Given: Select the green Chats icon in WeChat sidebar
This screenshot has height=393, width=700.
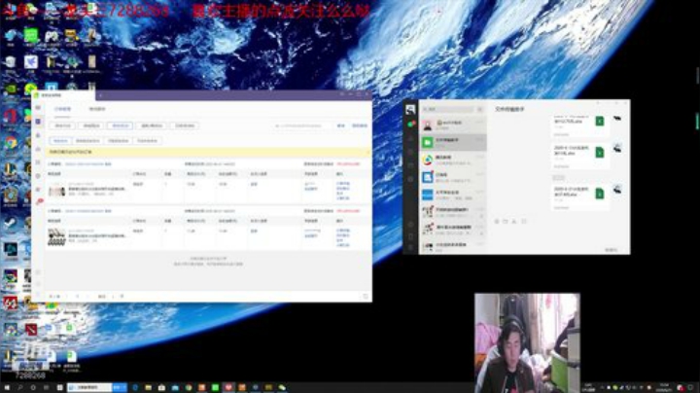Looking at the screenshot, I should 410,124.
